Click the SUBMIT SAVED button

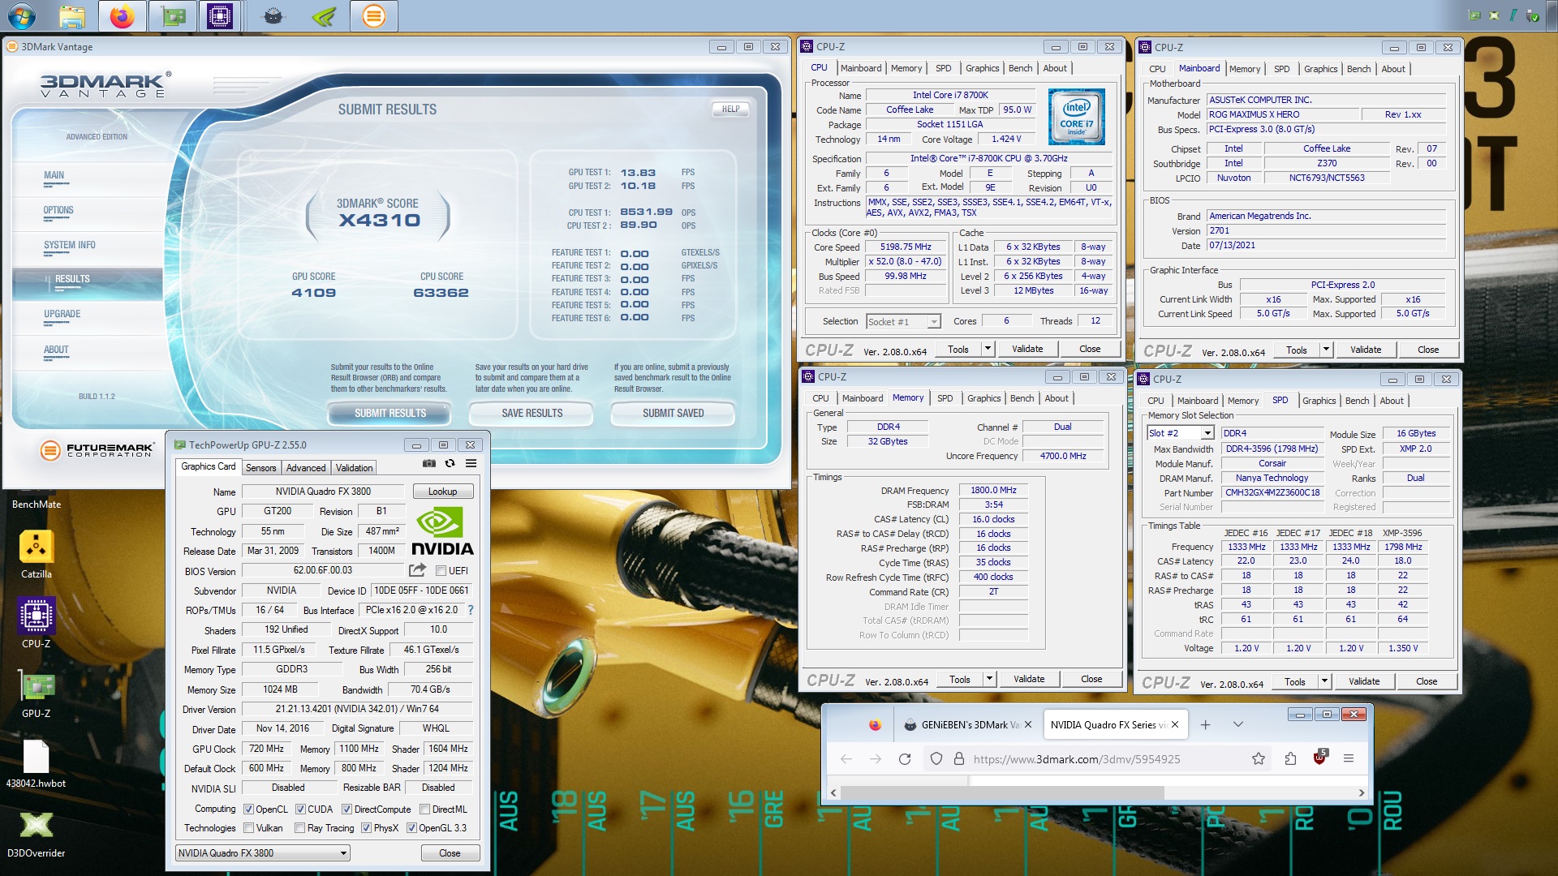(673, 413)
